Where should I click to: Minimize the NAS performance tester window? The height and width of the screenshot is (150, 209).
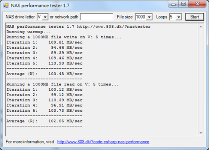point(173,4)
